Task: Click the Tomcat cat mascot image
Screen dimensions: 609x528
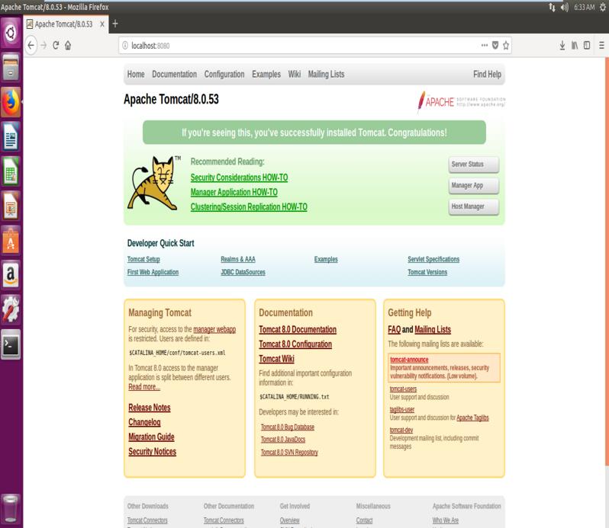Action: [x=154, y=183]
